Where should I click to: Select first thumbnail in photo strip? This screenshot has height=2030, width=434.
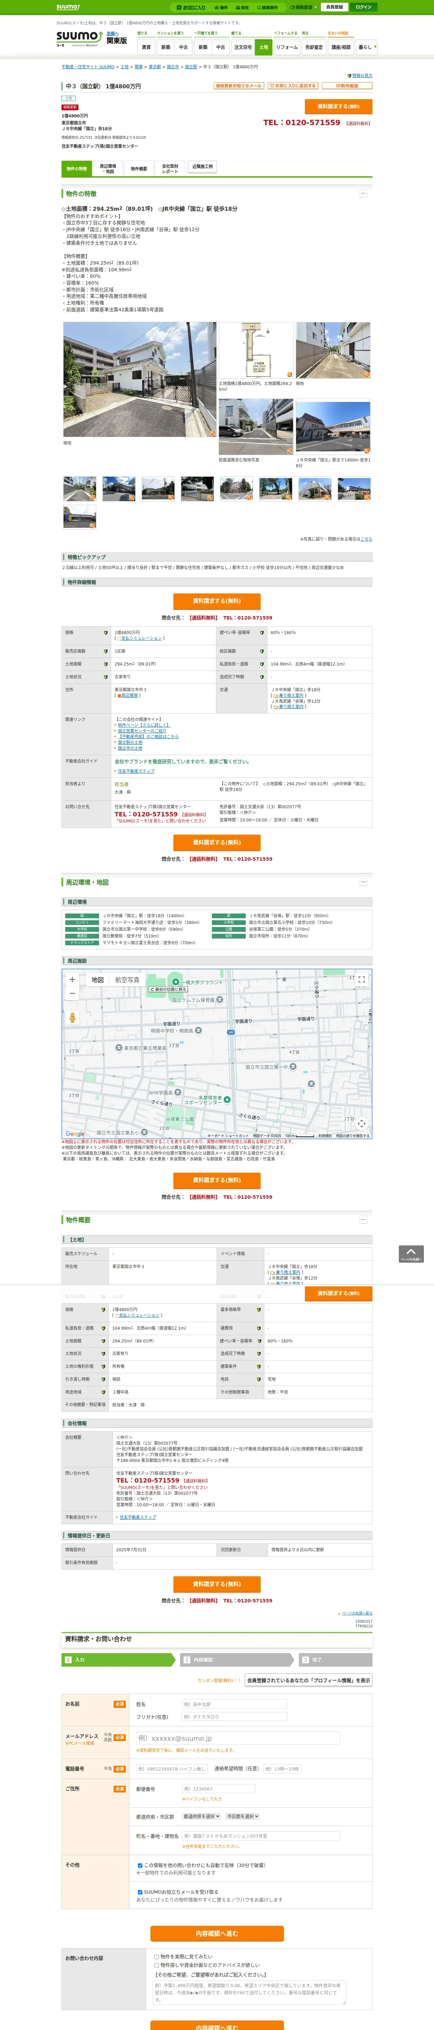coord(79,489)
